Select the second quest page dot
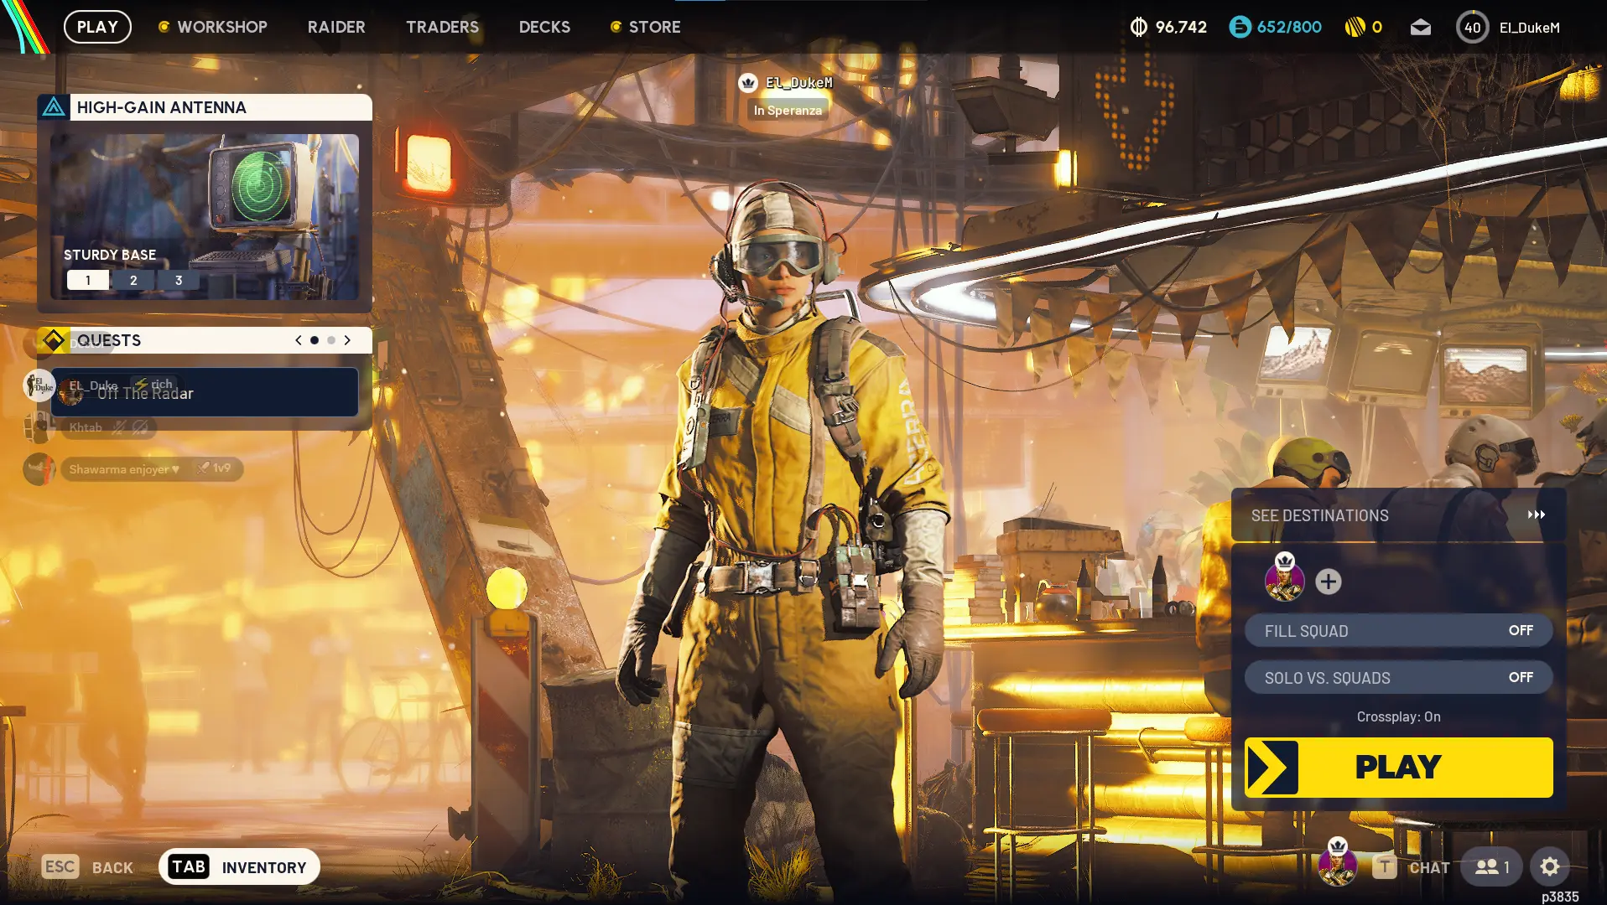1607x905 pixels. (x=331, y=340)
